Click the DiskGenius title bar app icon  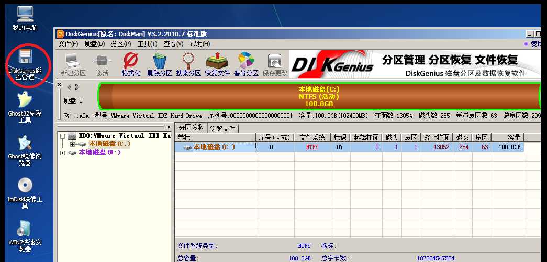(x=60, y=34)
